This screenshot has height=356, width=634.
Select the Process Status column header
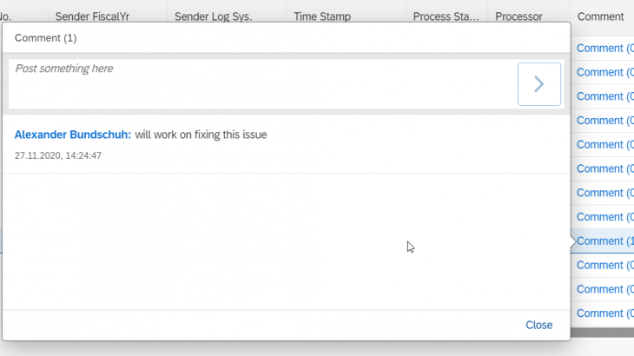(x=446, y=16)
